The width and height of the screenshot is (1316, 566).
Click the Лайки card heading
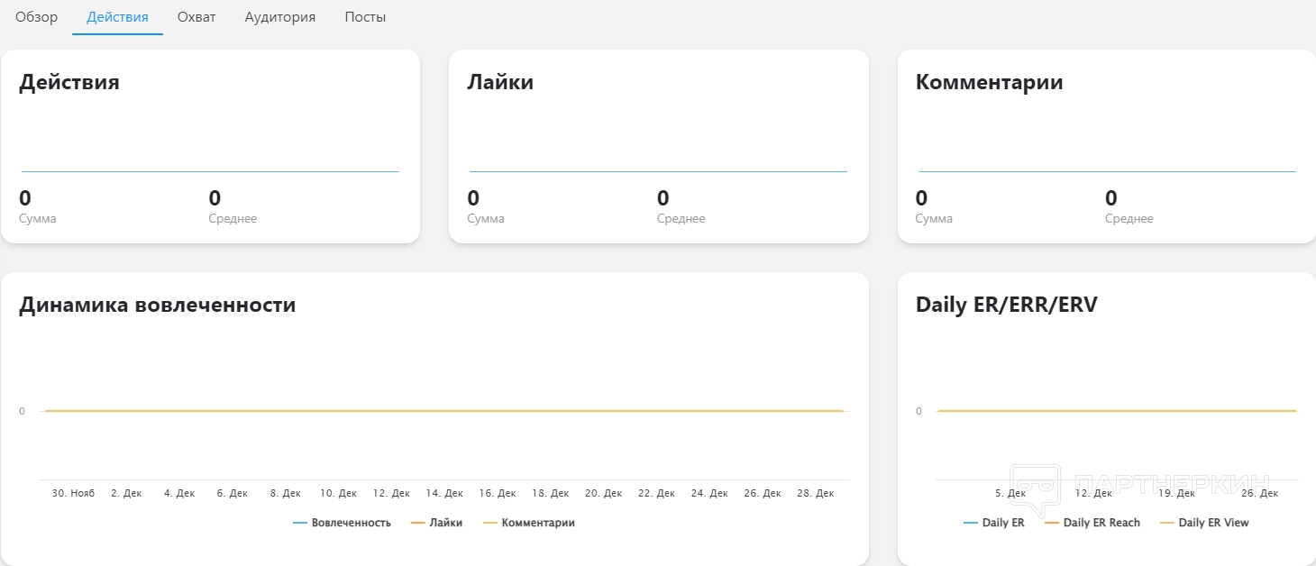[x=500, y=82]
